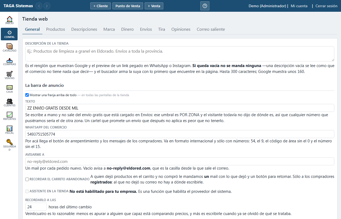
Task: Click the Recordarlo a las hours field
Action: click(x=36, y=207)
